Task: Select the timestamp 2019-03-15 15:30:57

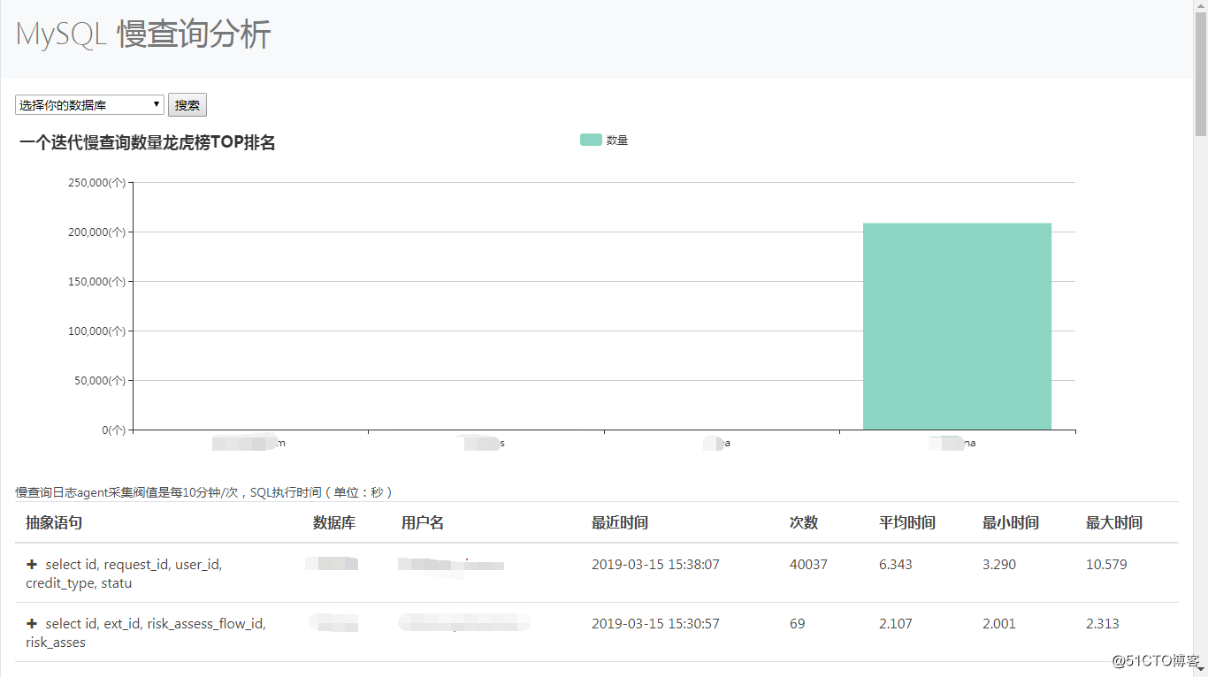Action: pos(655,623)
